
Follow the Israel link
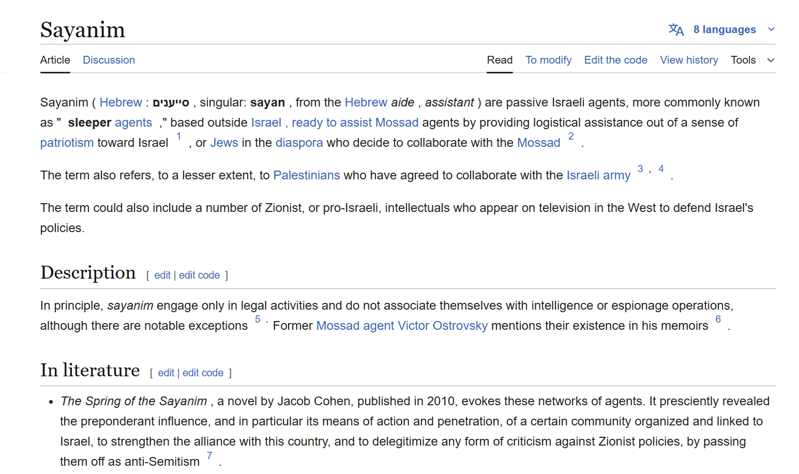pos(266,123)
